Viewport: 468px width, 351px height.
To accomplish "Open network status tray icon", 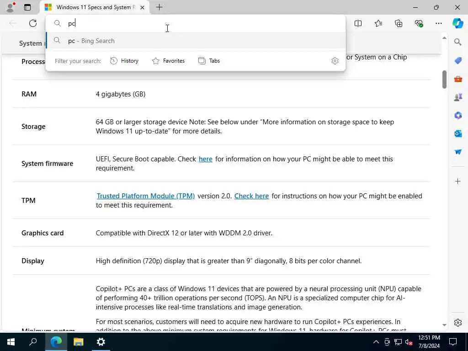I will (x=398, y=342).
